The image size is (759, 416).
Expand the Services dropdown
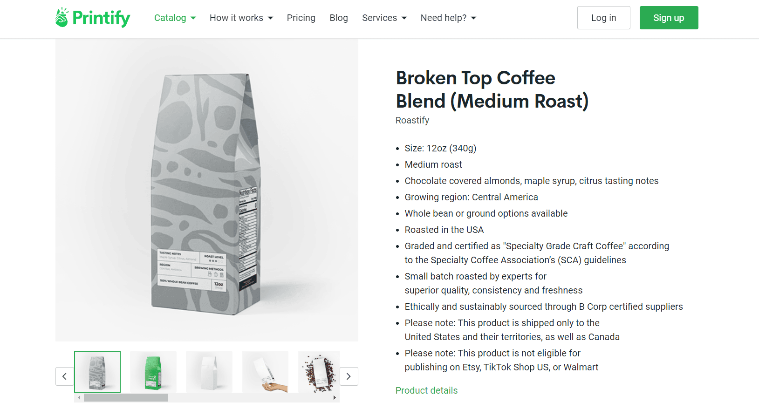tap(384, 18)
